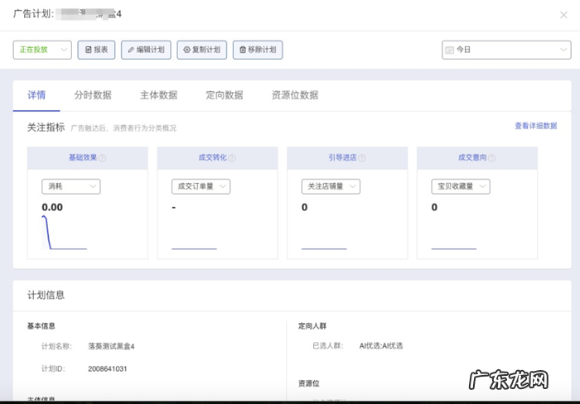This screenshot has height=404, width=580.
Task: Open the 正在投放 status dropdown
Action: (x=42, y=50)
